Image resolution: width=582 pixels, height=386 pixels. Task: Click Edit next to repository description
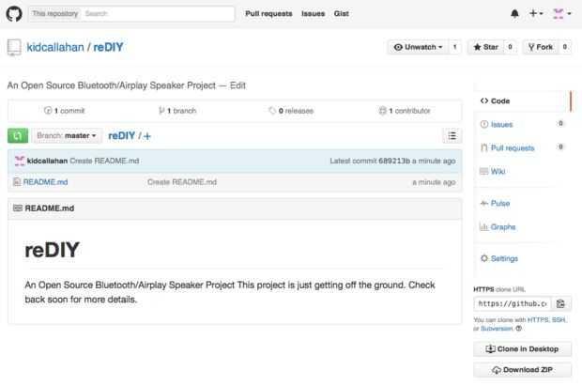point(237,85)
